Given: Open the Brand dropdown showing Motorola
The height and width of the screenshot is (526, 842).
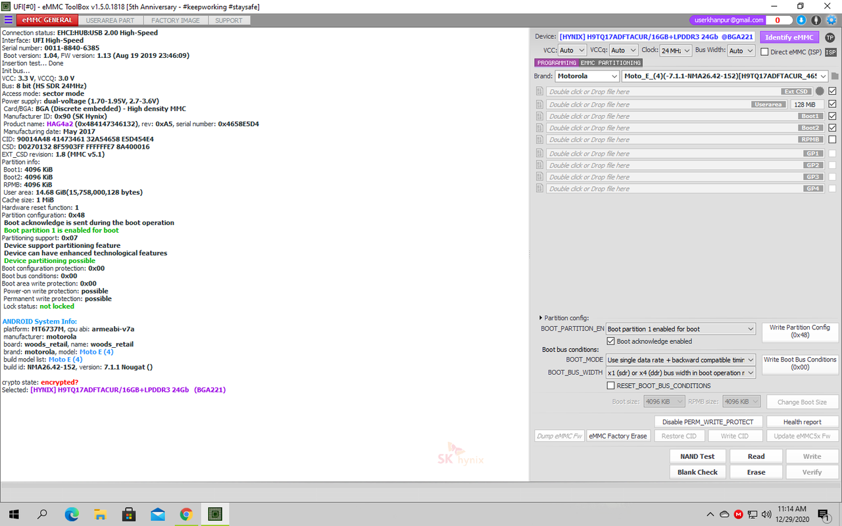Looking at the screenshot, I should 587,76.
